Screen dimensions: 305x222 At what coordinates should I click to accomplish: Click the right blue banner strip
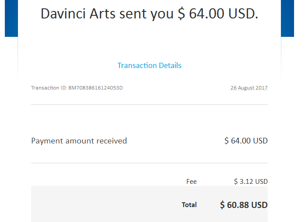pyautogui.click(x=287, y=18)
